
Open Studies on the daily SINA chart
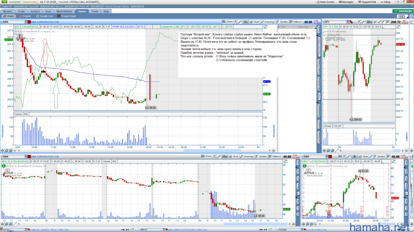[x=379, y=156]
